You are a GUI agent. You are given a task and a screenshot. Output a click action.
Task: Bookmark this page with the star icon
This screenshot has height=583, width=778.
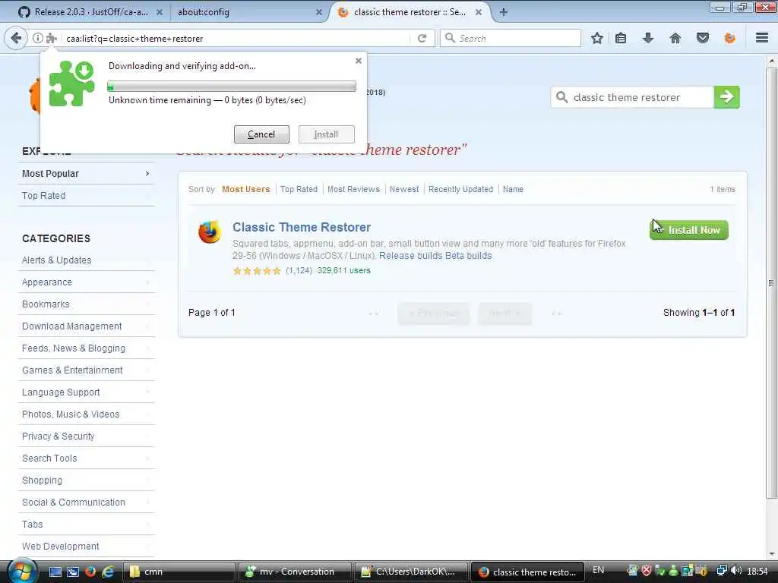tap(597, 38)
